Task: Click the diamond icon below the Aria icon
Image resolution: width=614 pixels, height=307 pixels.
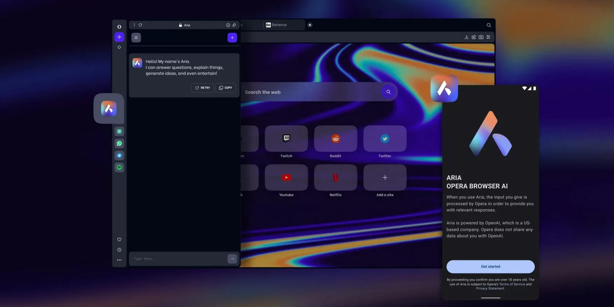Action: click(119, 47)
